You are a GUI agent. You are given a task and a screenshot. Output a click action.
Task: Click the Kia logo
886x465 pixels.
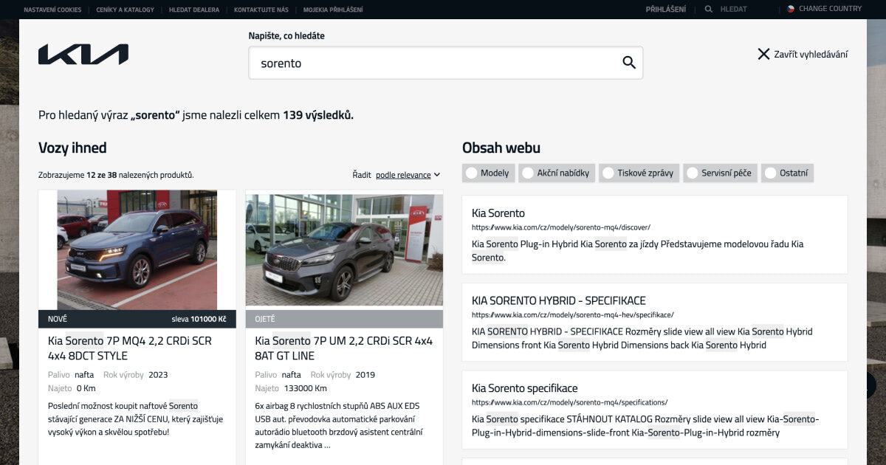(x=83, y=54)
